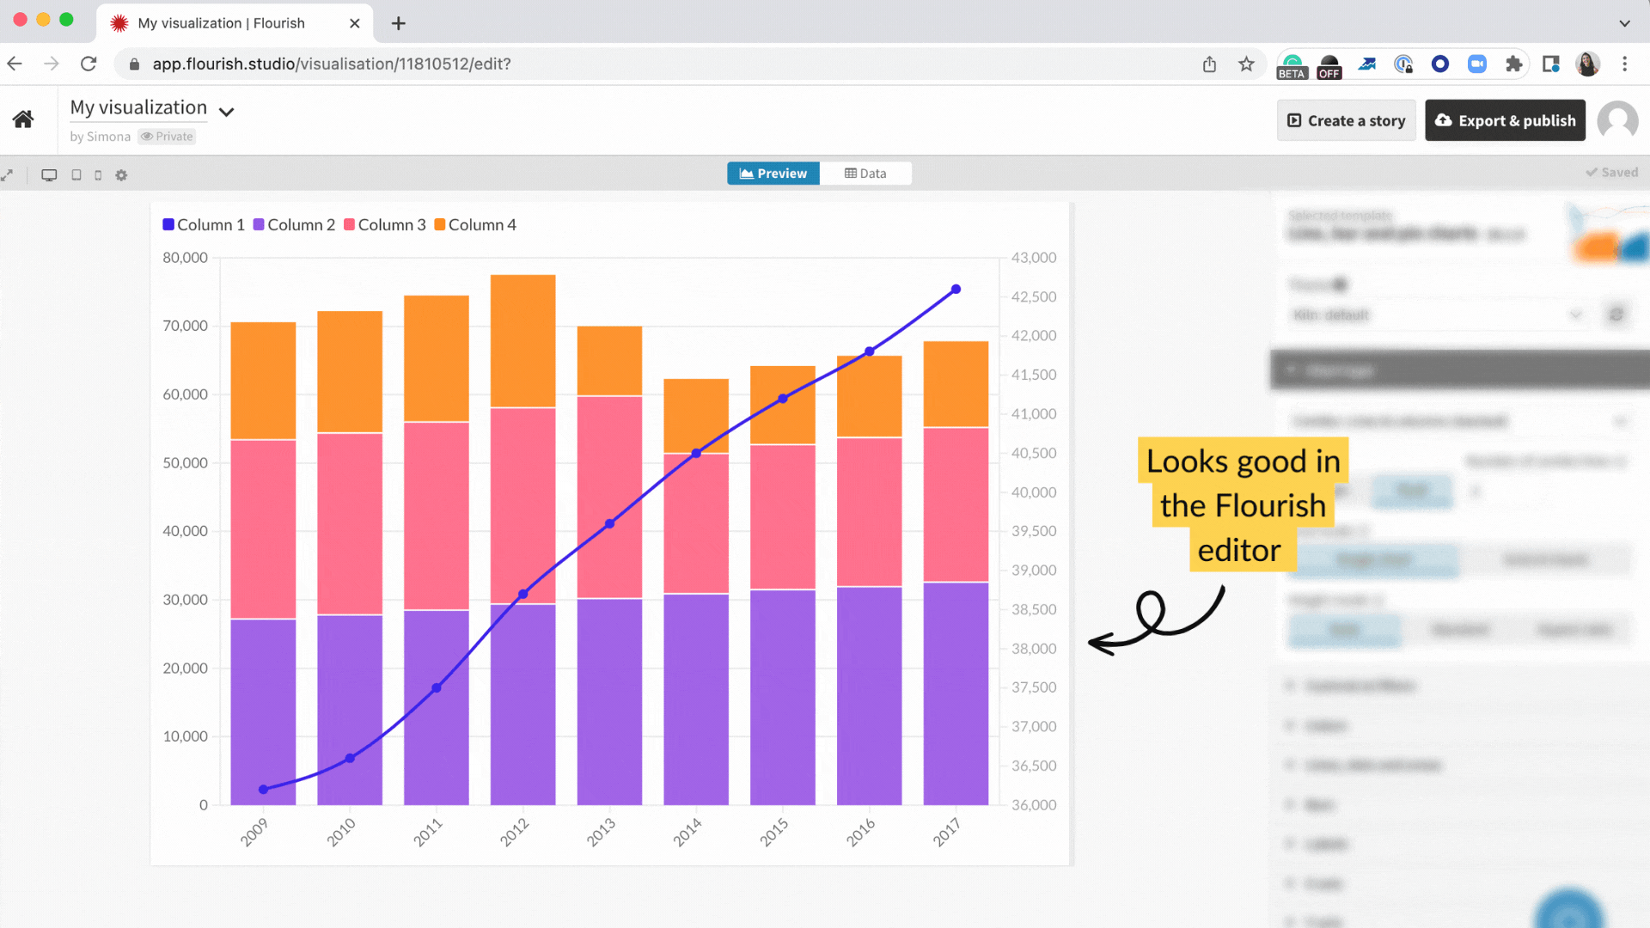Click the user account avatar icon
The width and height of the screenshot is (1650, 928).
[1616, 120]
